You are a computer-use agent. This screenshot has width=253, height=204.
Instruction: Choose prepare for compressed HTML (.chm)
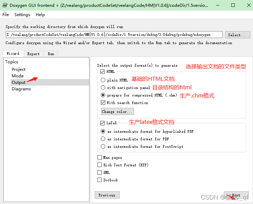pyautogui.click(x=103, y=95)
